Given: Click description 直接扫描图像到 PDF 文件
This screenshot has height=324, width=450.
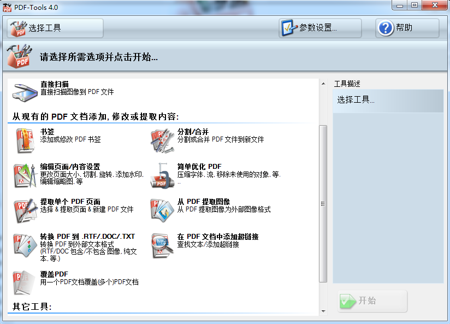Looking at the screenshot, I should click(77, 92).
